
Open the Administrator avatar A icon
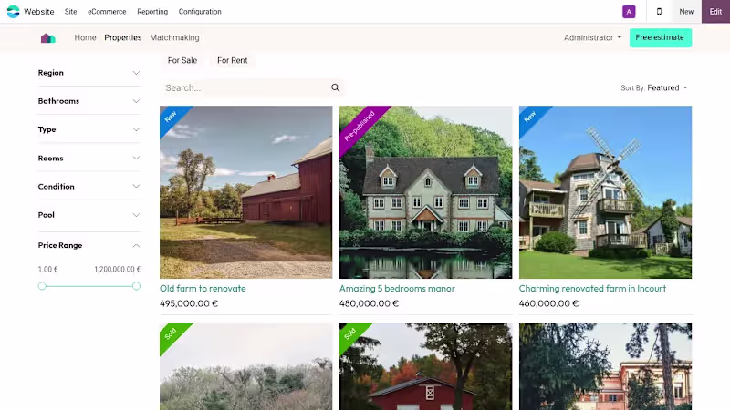[x=629, y=12]
